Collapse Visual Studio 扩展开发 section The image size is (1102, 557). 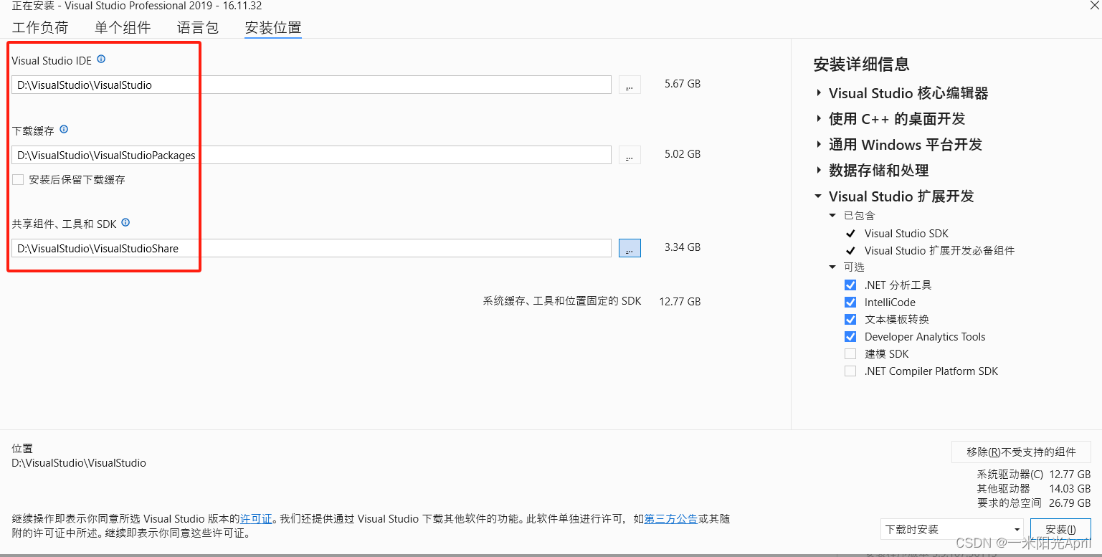coord(819,196)
